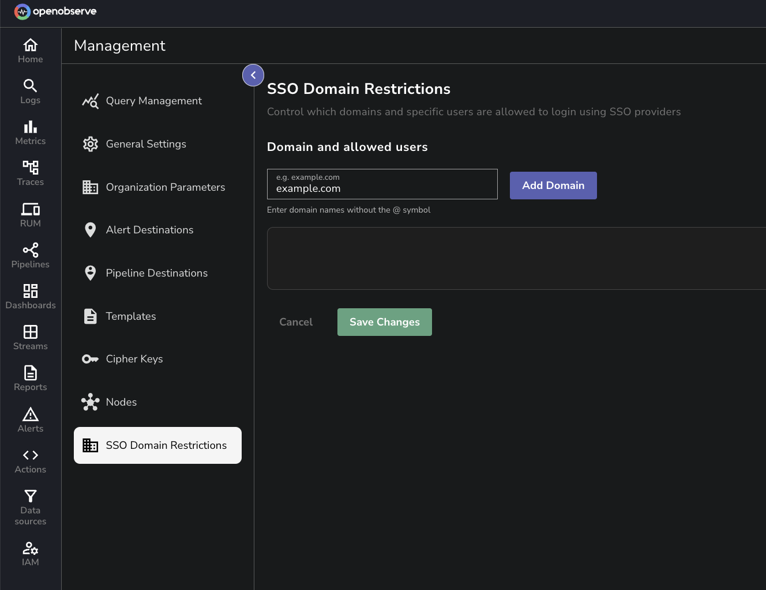Navigate to Pipelines icon

click(30, 250)
